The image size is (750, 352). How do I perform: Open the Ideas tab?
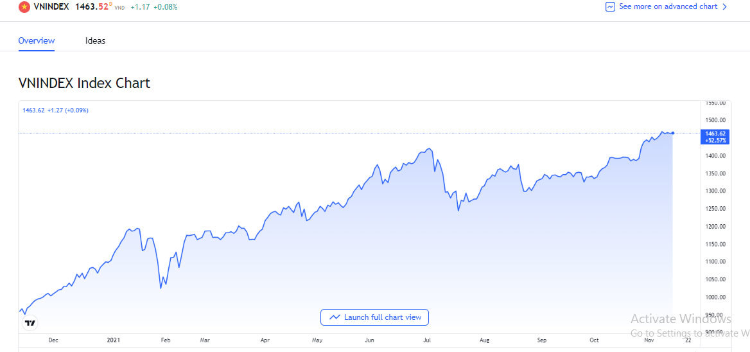[x=95, y=40]
